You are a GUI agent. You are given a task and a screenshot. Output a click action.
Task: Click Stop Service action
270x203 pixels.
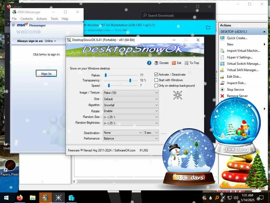point(235,90)
